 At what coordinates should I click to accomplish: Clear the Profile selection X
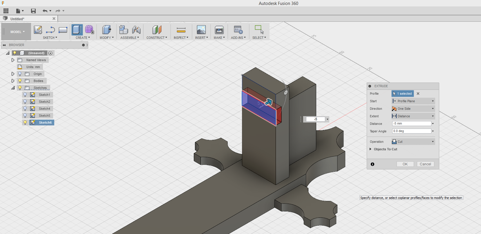click(x=418, y=94)
